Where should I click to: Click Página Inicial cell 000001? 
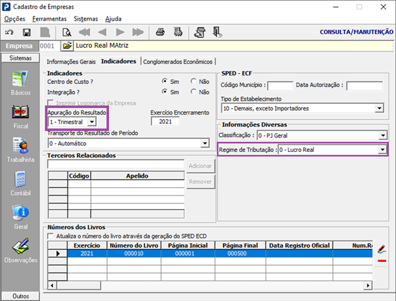coord(187,254)
